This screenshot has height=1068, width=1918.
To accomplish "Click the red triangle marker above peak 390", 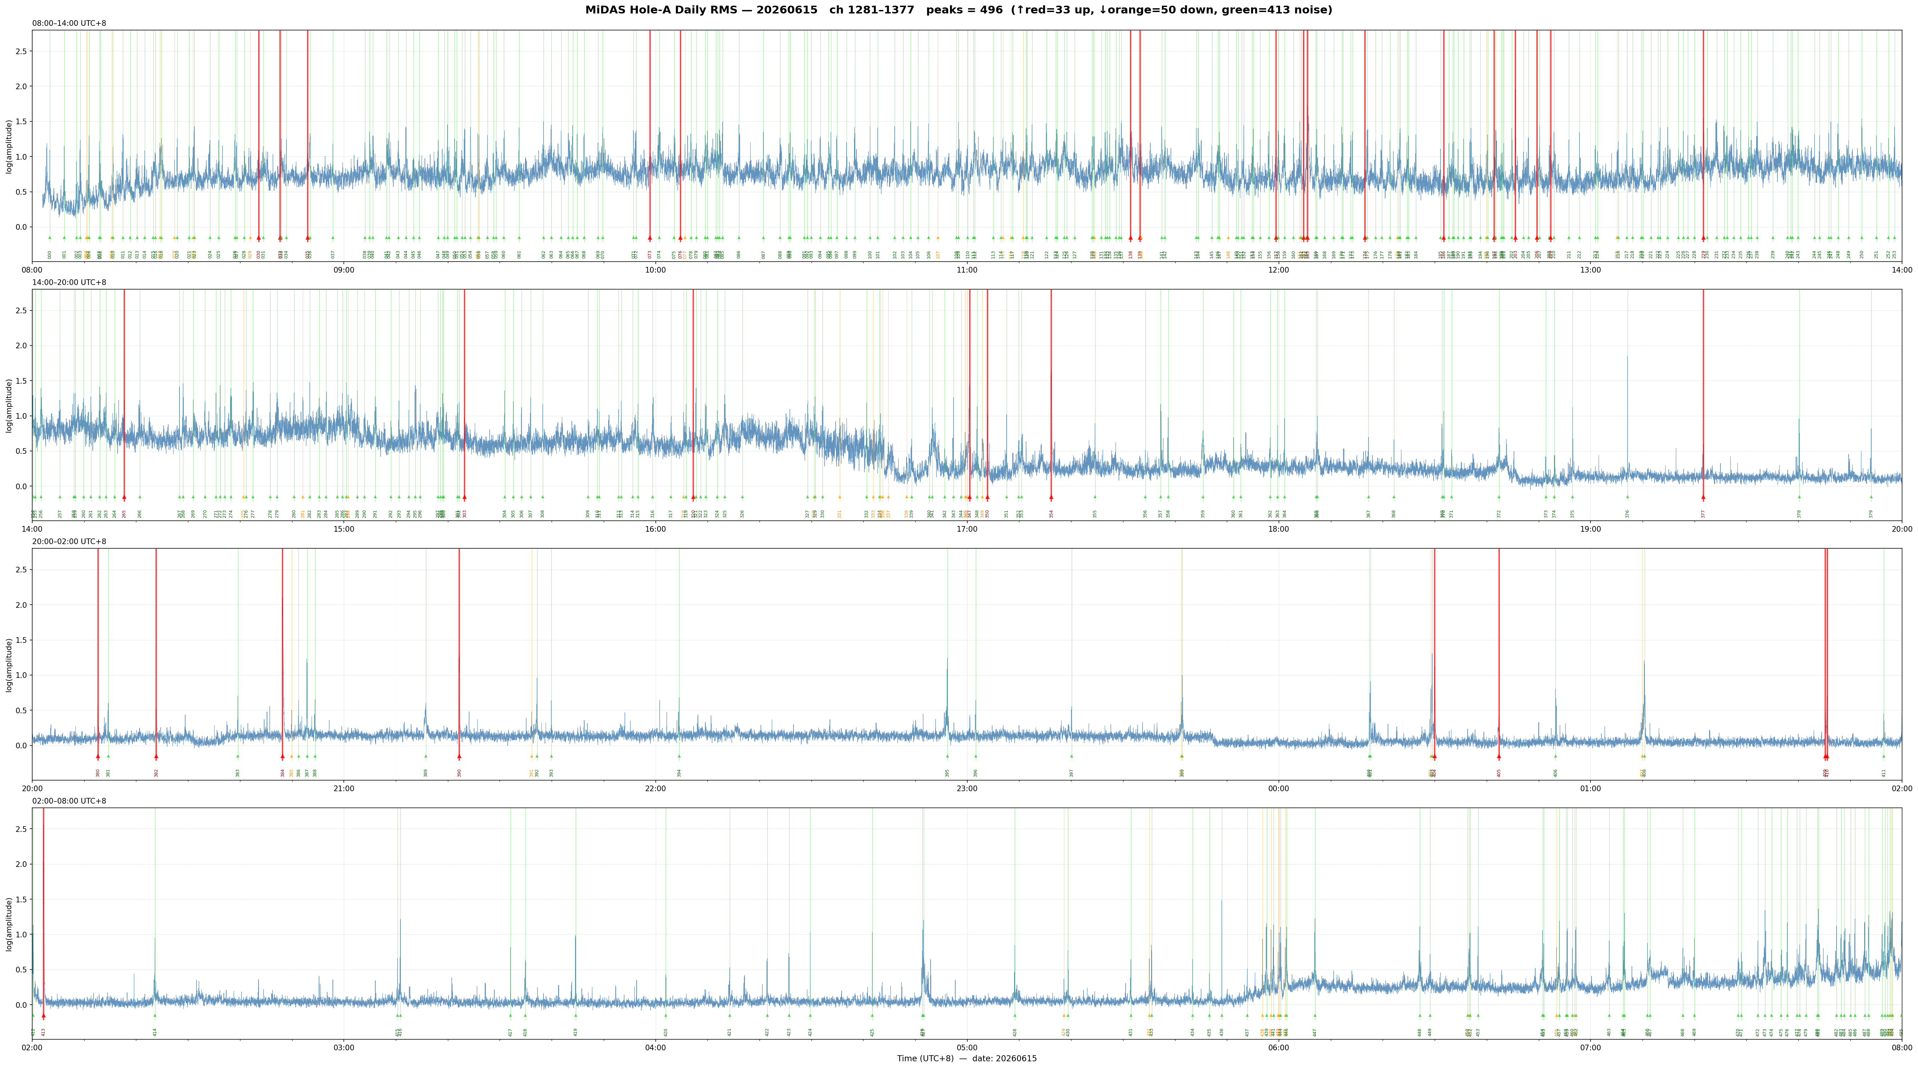I will coord(459,757).
